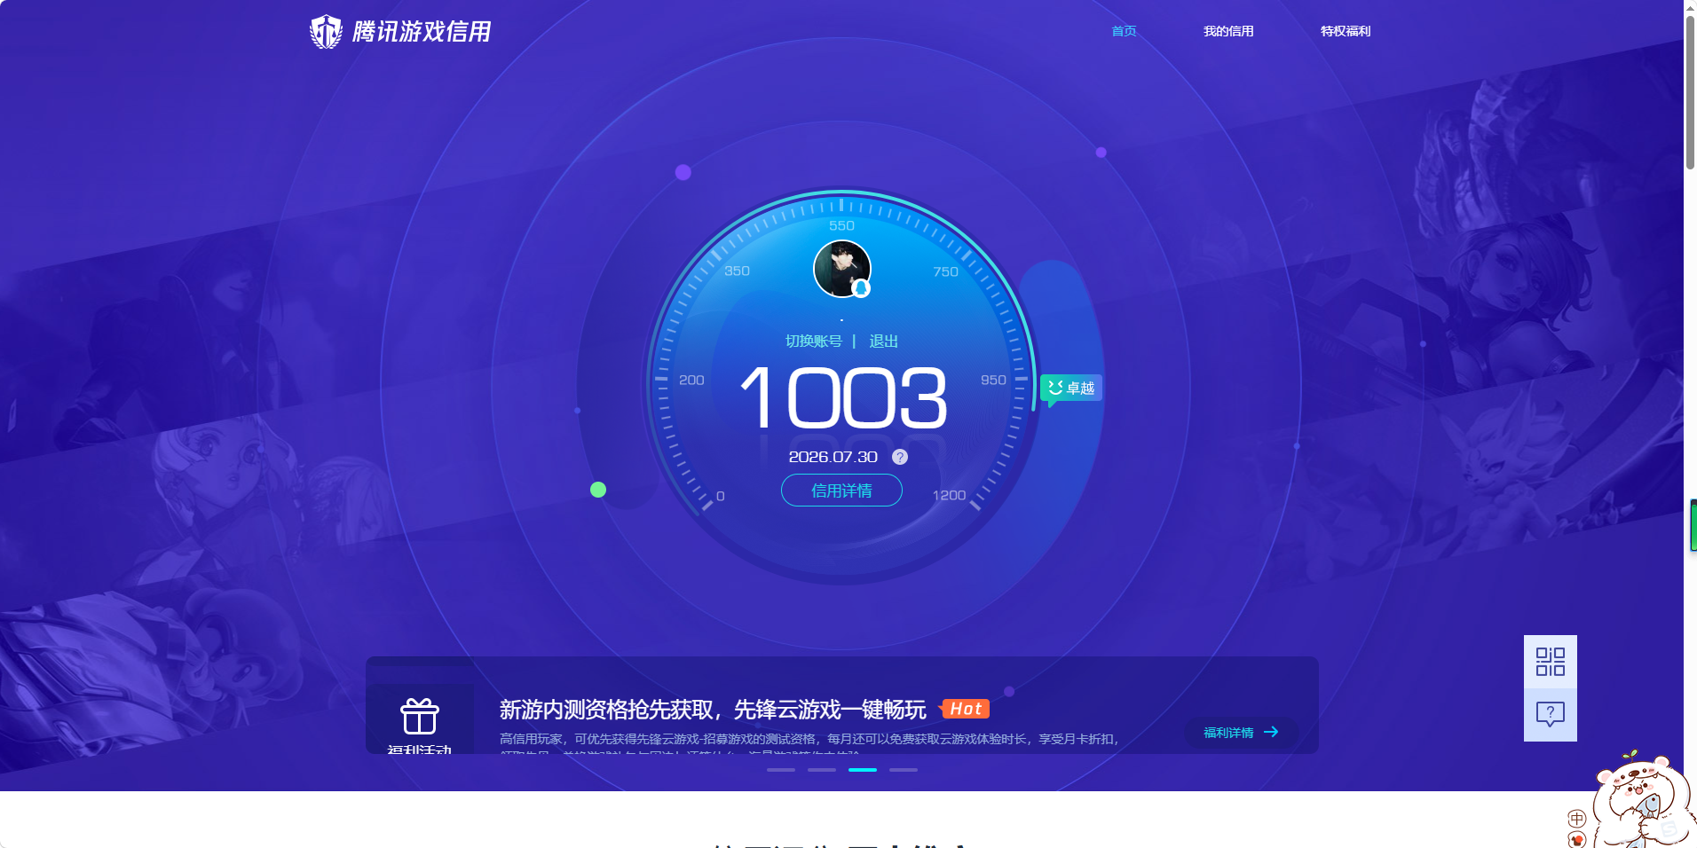Click the user avatar photo
This screenshot has height=848, width=1697.
pos(841,269)
